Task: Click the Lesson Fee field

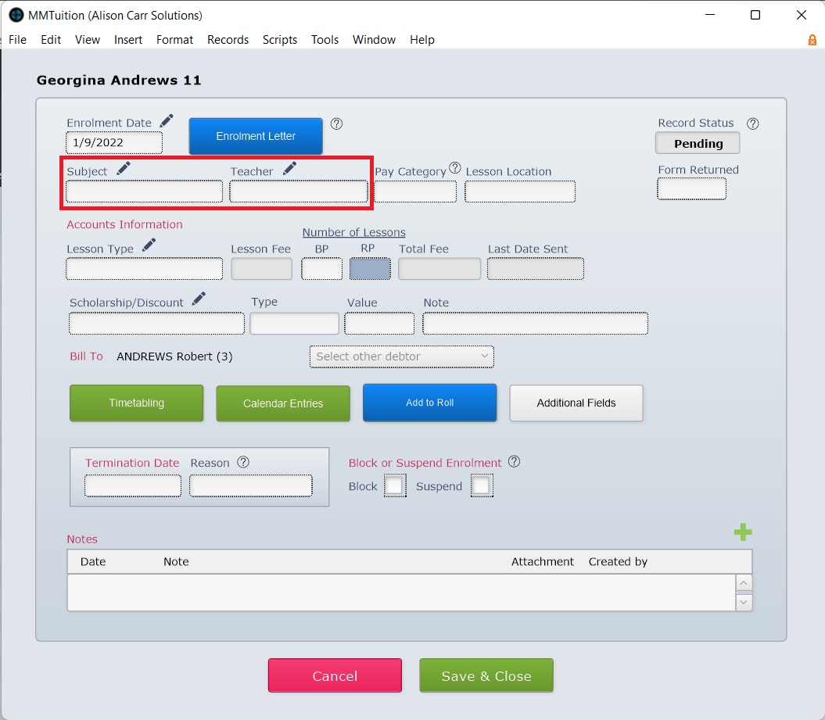Action: (261, 269)
